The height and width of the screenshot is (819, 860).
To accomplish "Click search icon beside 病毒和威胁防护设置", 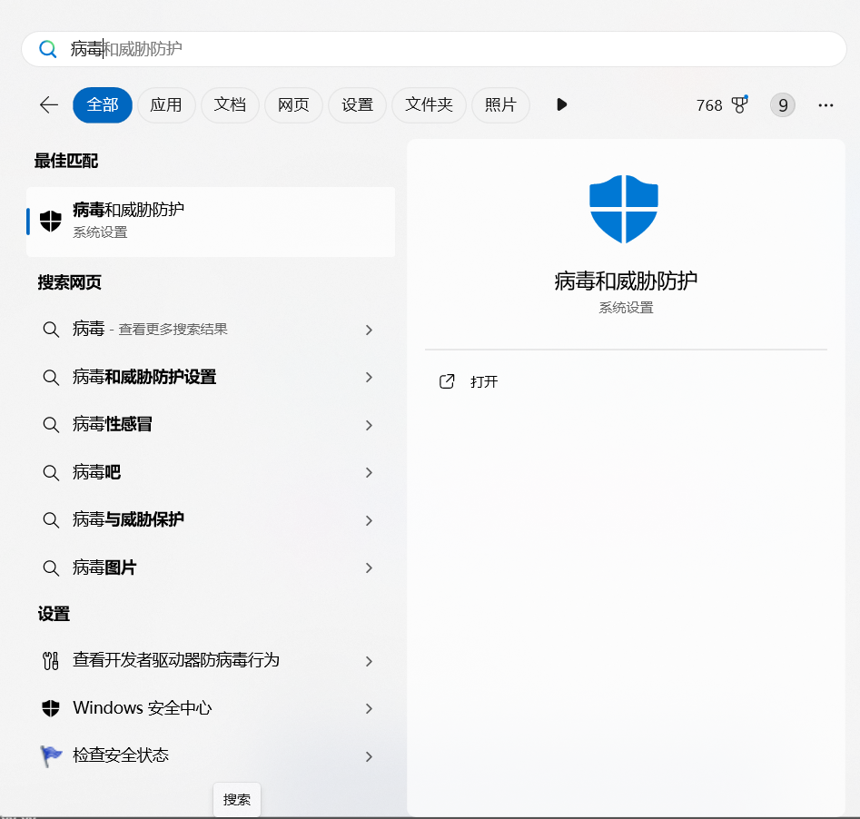I will tap(51, 378).
